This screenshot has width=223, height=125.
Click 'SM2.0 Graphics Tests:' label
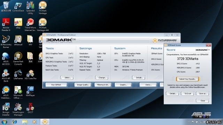pos(54,53)
